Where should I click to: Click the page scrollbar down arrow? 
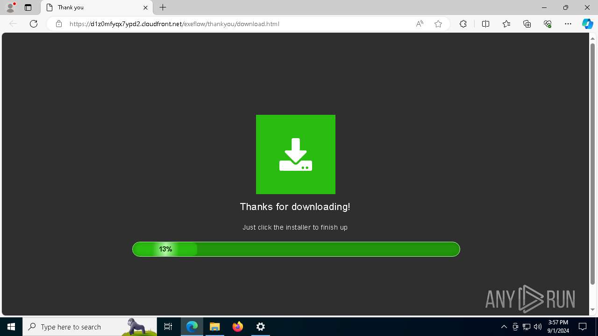(593, 310)
